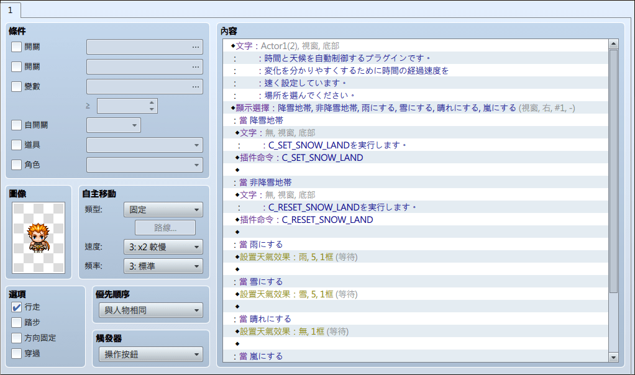Click the content list scroll up arrow

coord(613,43)
